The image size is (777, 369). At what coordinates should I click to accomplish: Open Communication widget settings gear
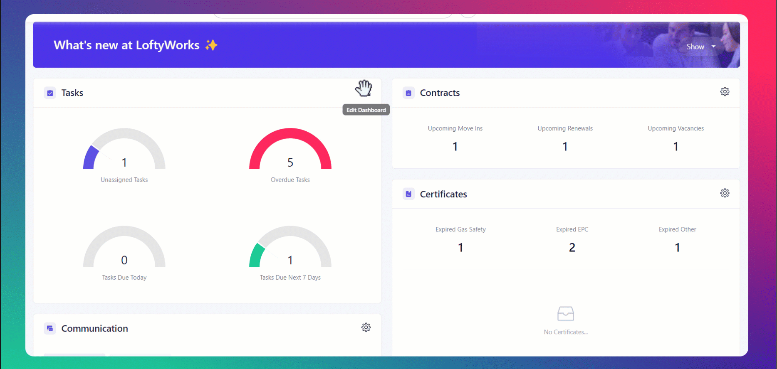[x=366, y=327]
